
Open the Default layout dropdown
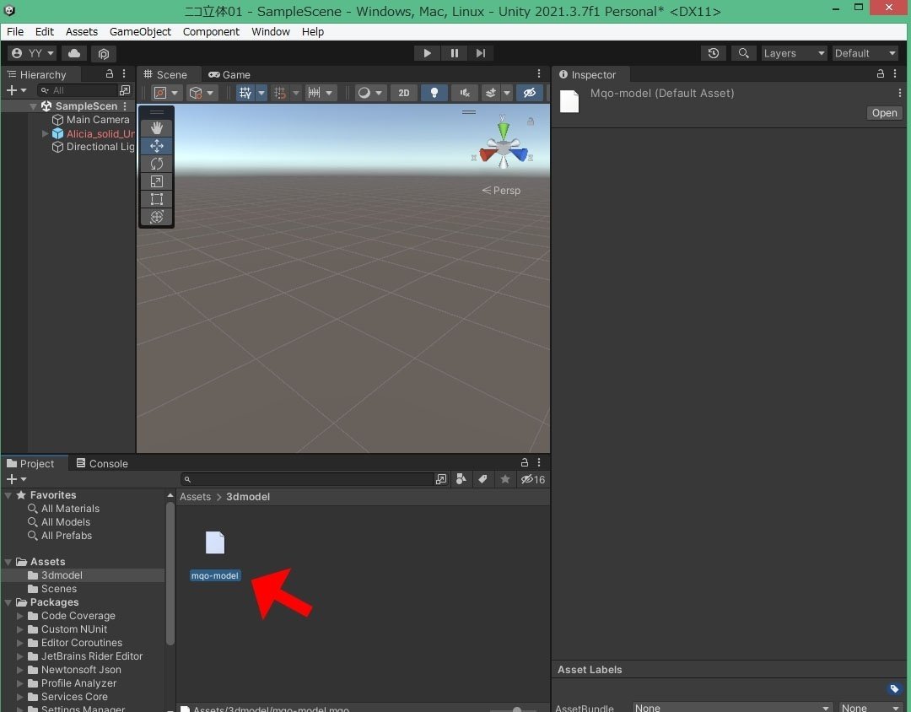[x=865, y=53]
